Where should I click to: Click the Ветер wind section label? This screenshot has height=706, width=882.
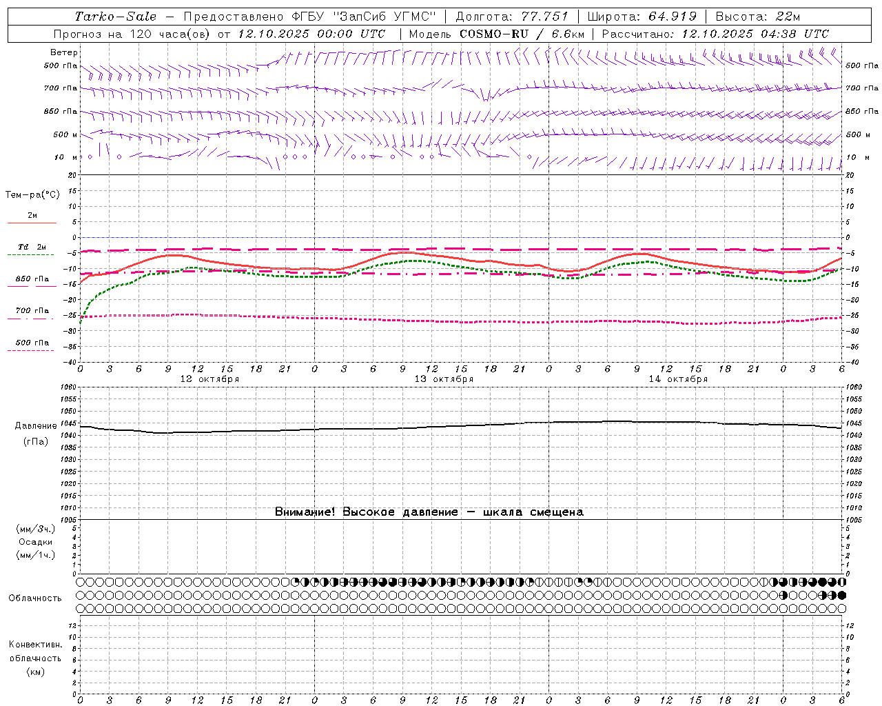click(64, 52)
